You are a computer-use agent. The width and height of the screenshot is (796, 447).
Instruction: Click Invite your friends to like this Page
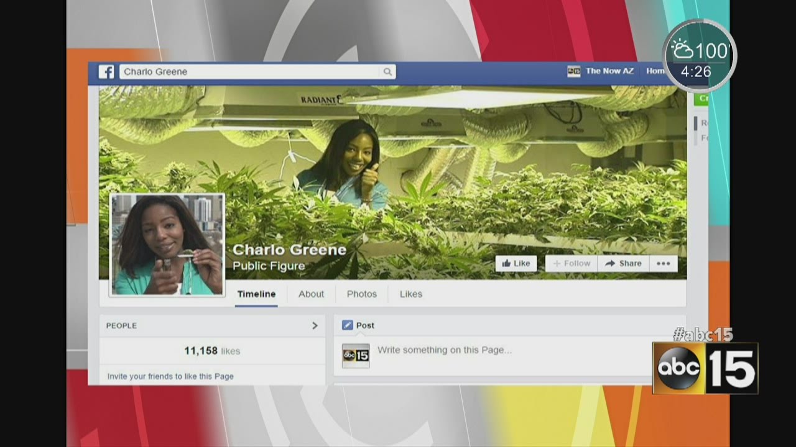coord(170,376)
